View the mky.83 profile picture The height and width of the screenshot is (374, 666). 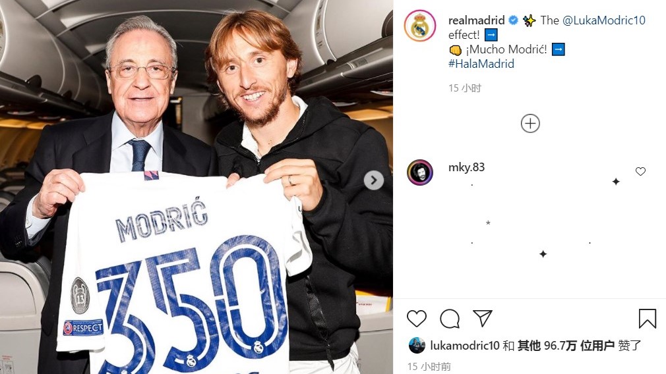point(419,173)
